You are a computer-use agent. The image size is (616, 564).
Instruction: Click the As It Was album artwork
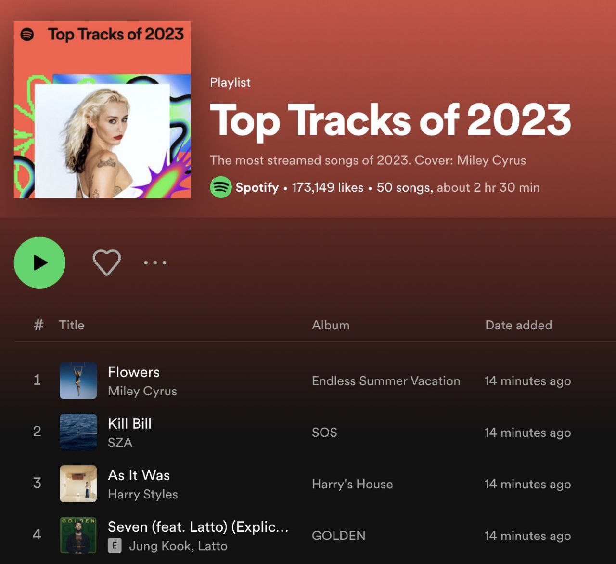point(78,484)
